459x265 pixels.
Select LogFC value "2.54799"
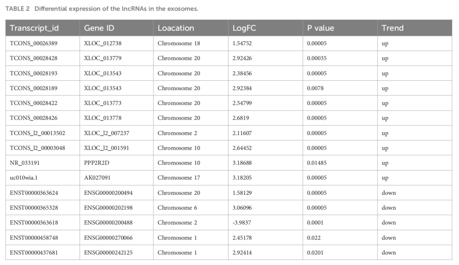242,103
